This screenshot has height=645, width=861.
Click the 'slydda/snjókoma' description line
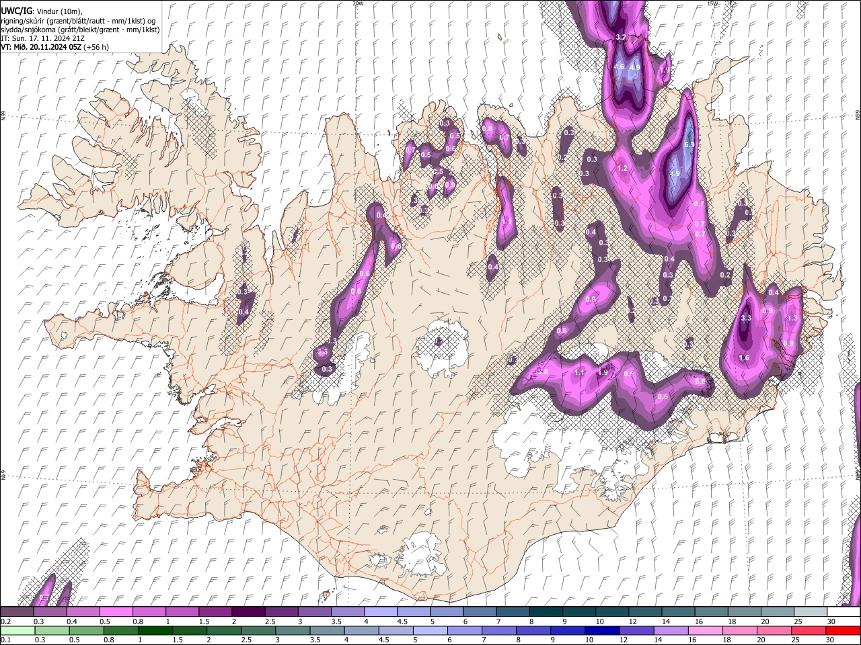(x=81, y=30)
